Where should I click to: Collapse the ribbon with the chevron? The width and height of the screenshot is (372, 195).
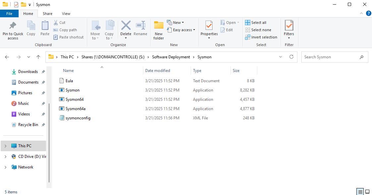point(361,14)
